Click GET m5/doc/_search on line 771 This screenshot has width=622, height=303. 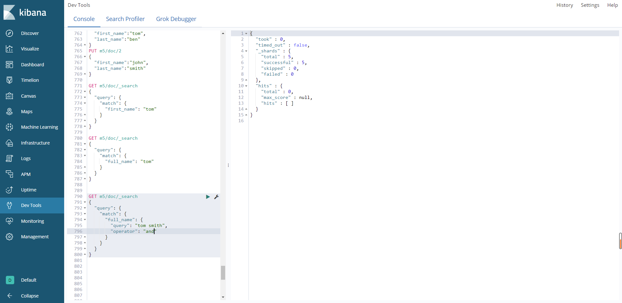click(113, 86)
